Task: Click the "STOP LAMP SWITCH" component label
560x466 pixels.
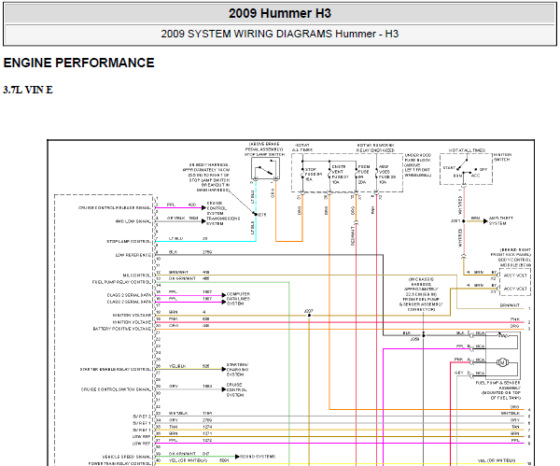Action: pos(265,154)
